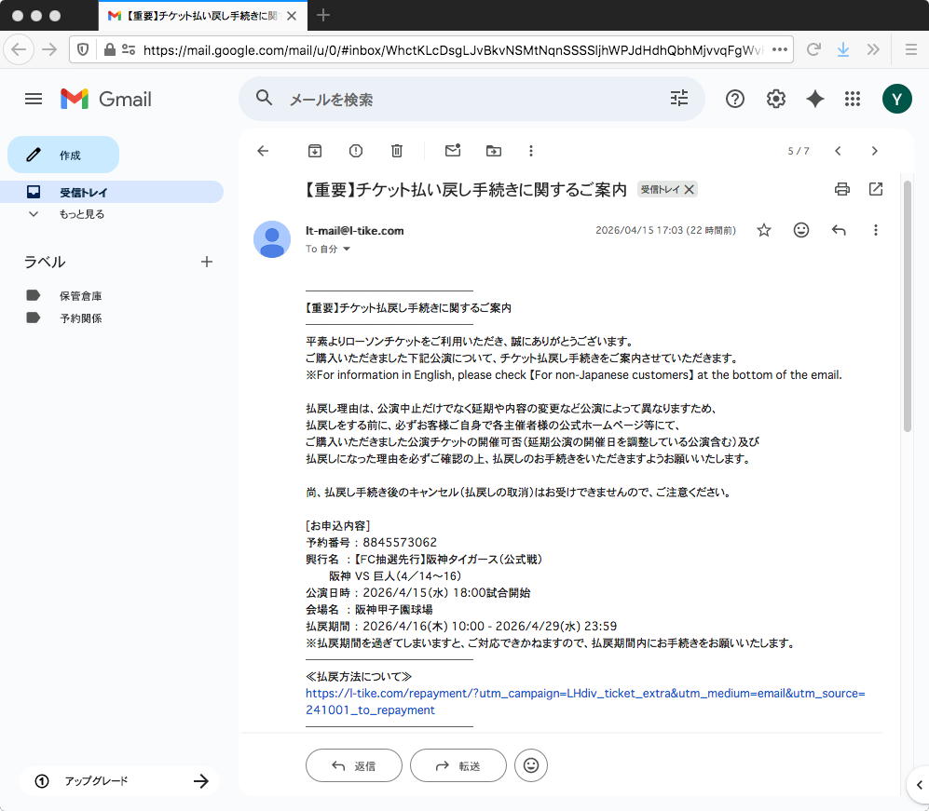The image size is (929, 811).
Task: Open a new browser tab
Action: 323,16
